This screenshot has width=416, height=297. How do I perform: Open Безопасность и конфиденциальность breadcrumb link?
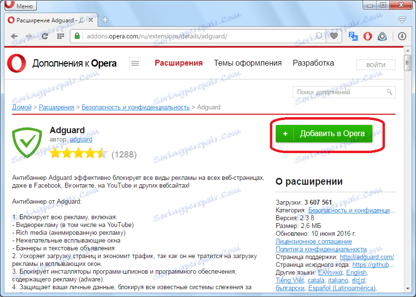135,107
